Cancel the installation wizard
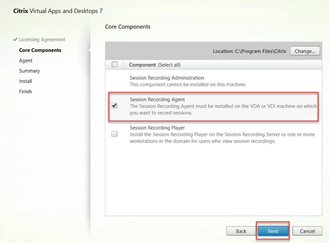This screenshot has height=243, width=329. (307, 231)
